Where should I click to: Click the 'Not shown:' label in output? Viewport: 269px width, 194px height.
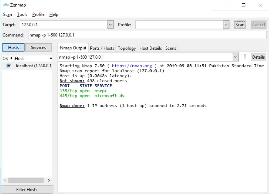[x=72, y=81]
